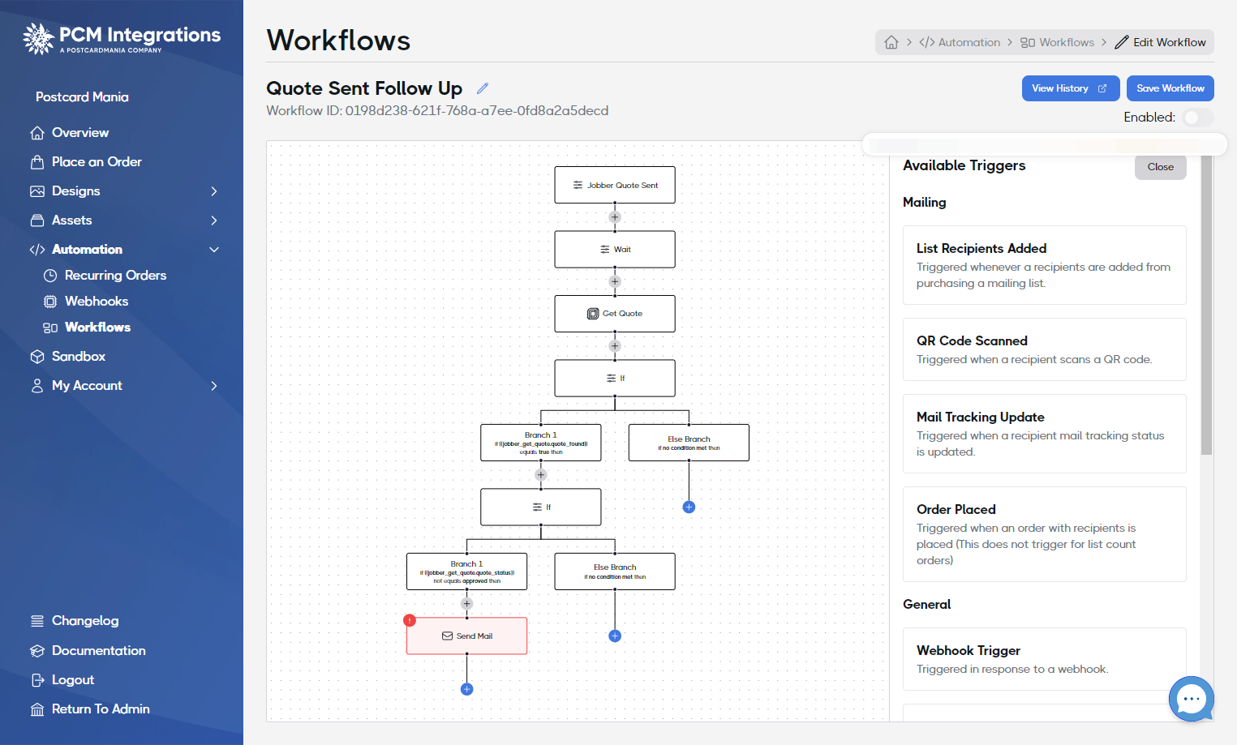Select the Mail Tracking Update trigger
This screenshot has width=1237, height=745.
coord(1045,434)
